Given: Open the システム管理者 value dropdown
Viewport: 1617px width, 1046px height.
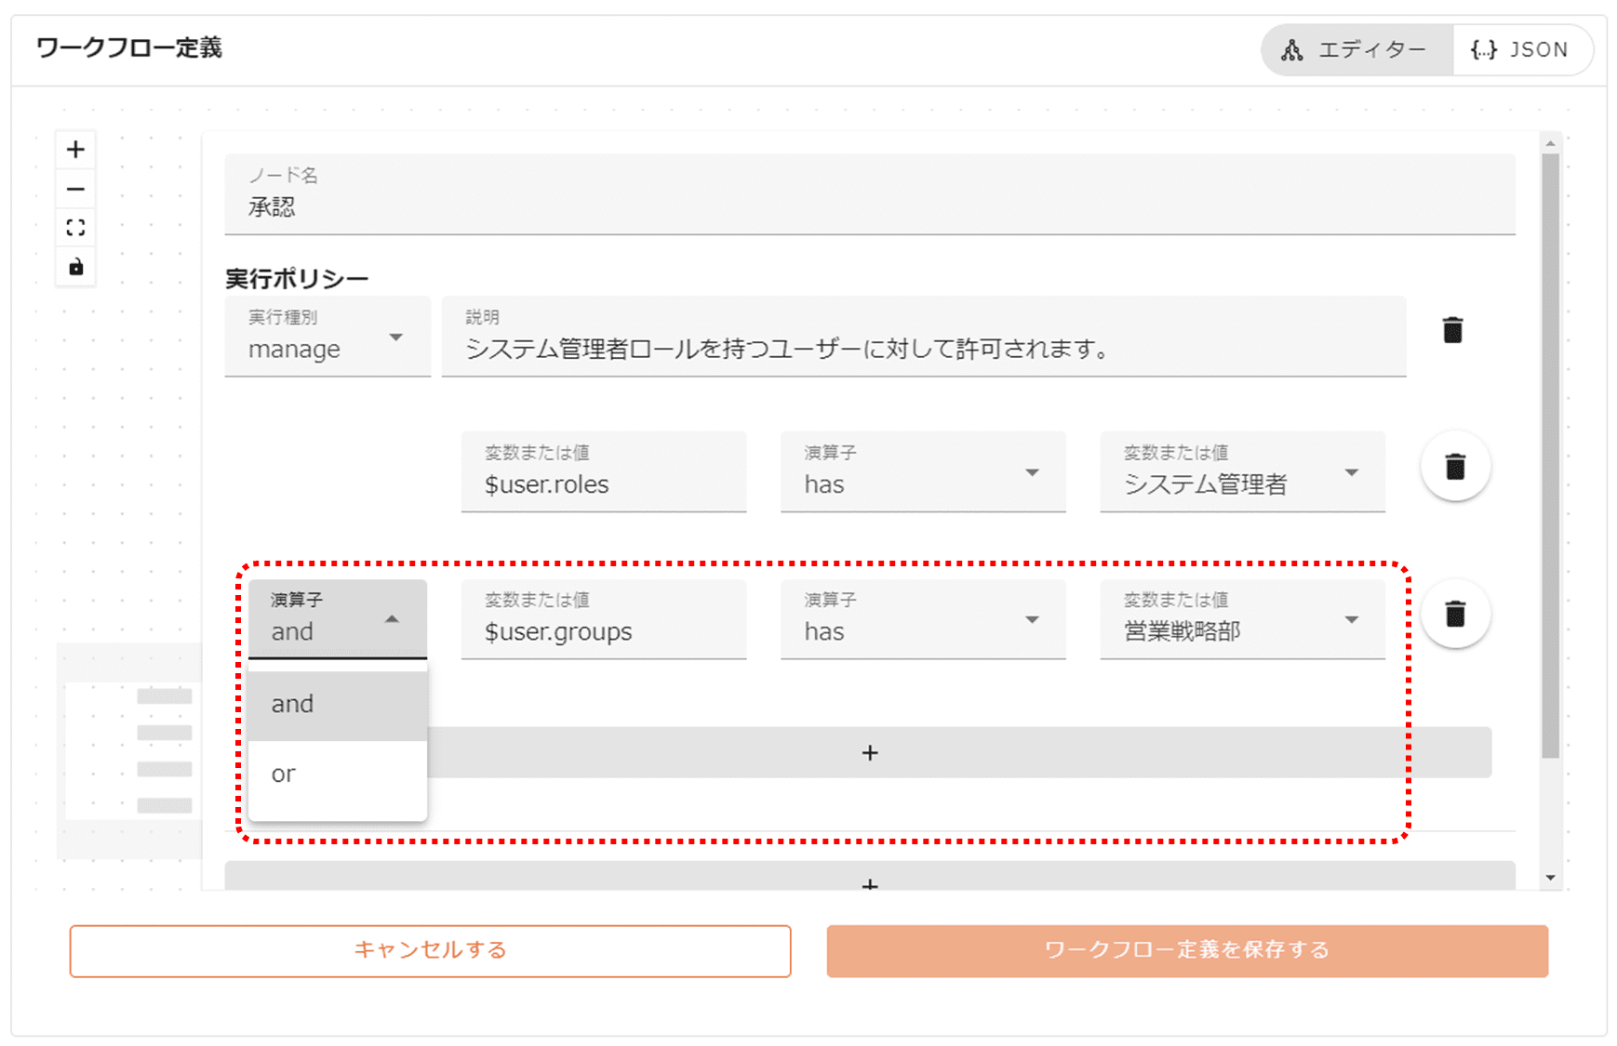Looking at the screenshot, I should (x=1241, y=472).
